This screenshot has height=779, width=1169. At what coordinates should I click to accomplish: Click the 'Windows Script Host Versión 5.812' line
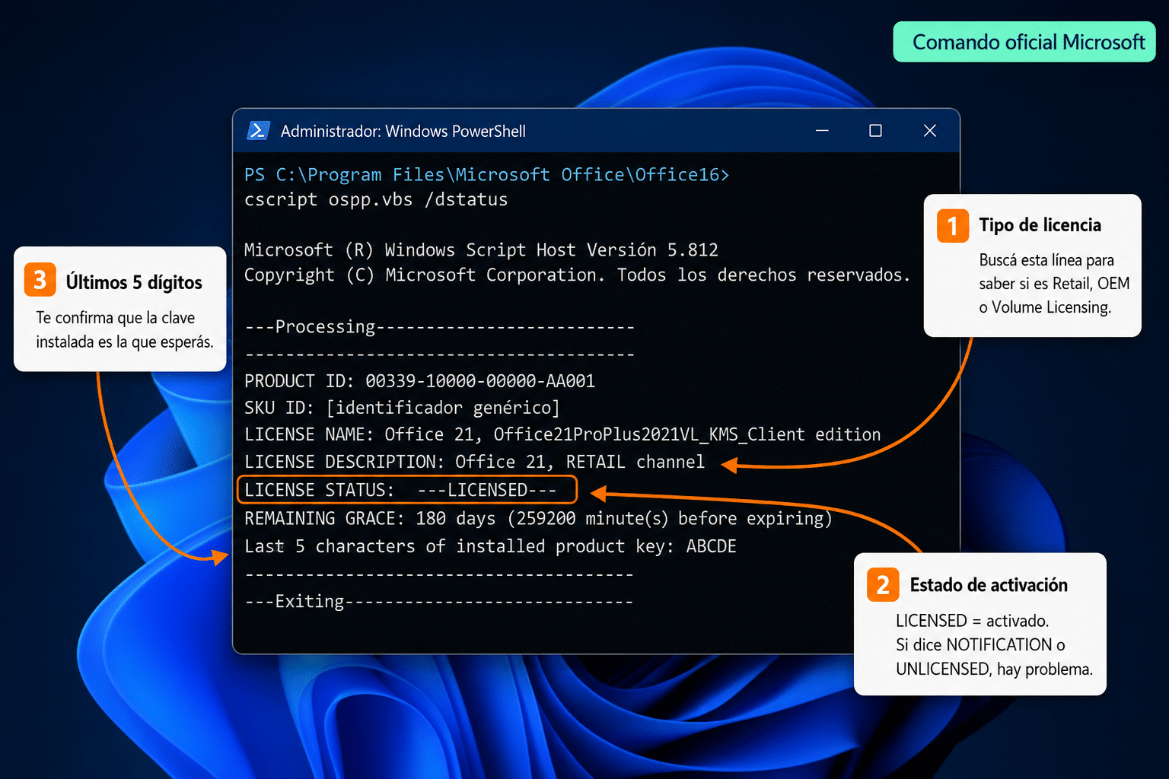click(x=480, y=250)
